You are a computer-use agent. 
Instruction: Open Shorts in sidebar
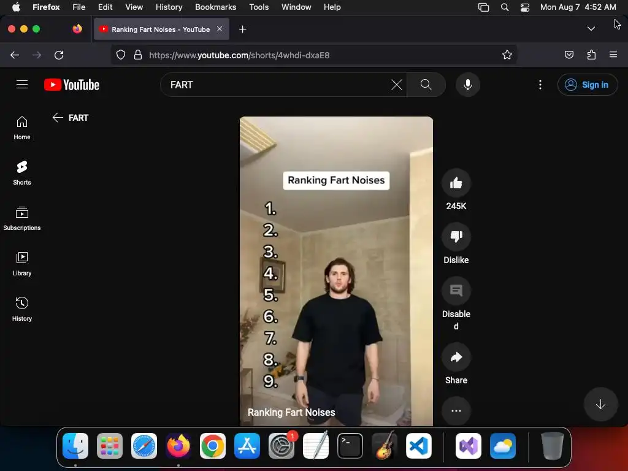[22, 173]
